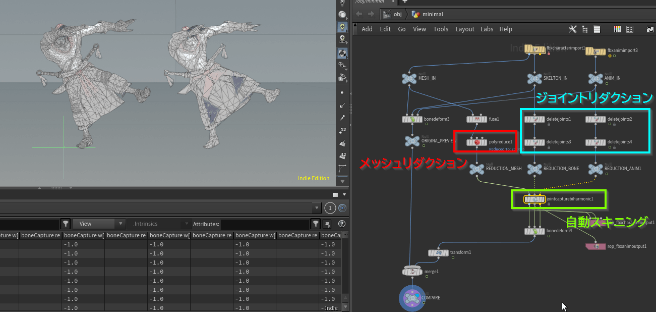Go back in network path history
Image resolution: width=656 pixels, height=312 pixels.
click(x=359, y=14)
